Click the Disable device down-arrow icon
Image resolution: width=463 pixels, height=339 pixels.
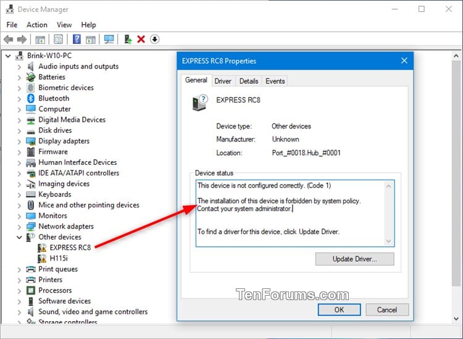(x=155, y=39)
